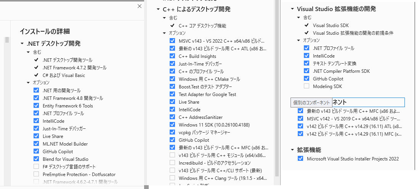Screen dimensions: 419x189
Task: Uncheck Microsoft Visual Studio Installer Projects 2022
Action: (300, 159)
